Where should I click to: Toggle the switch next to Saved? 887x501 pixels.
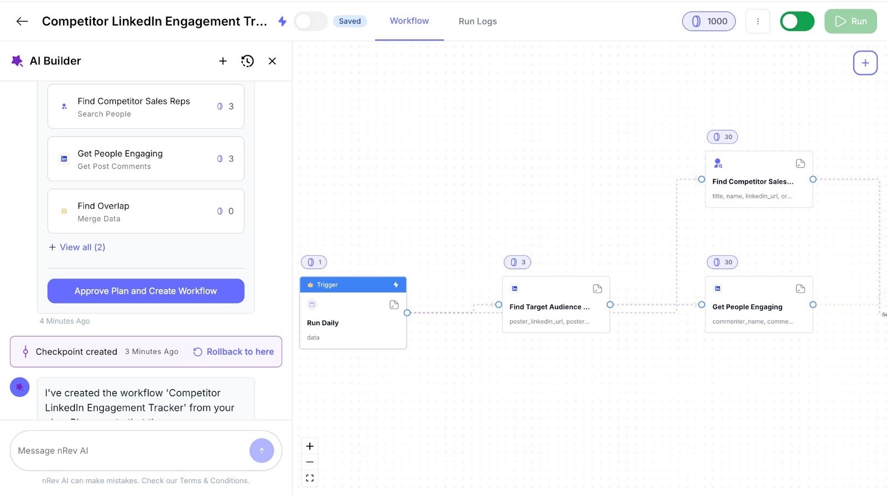310,21
